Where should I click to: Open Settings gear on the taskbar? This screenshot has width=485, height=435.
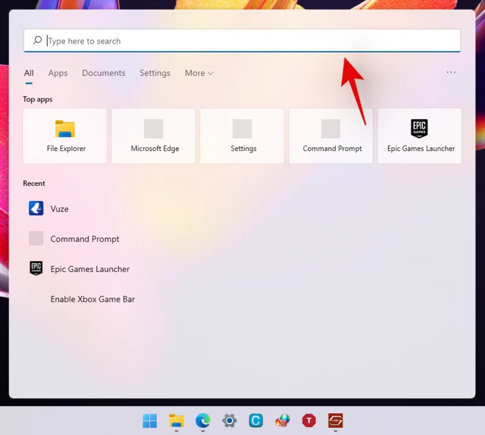[x=230, y=421]
